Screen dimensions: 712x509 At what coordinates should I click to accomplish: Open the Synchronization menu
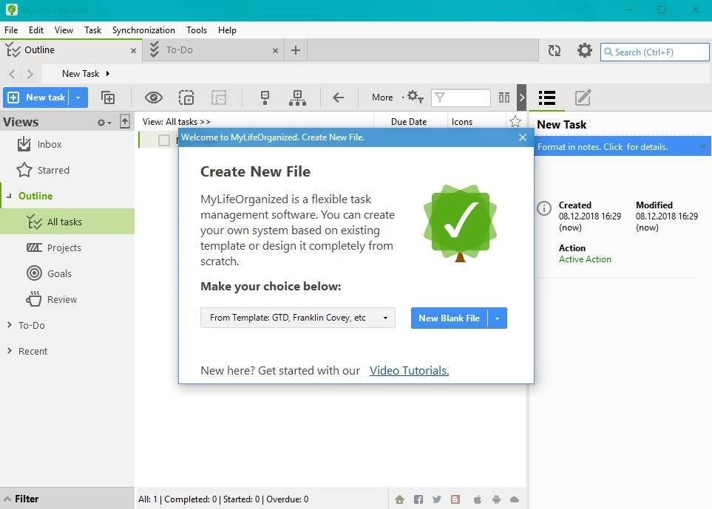[143, 30]
